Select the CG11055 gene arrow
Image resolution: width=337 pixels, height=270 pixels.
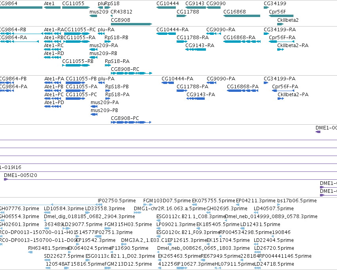click(76, 8)
